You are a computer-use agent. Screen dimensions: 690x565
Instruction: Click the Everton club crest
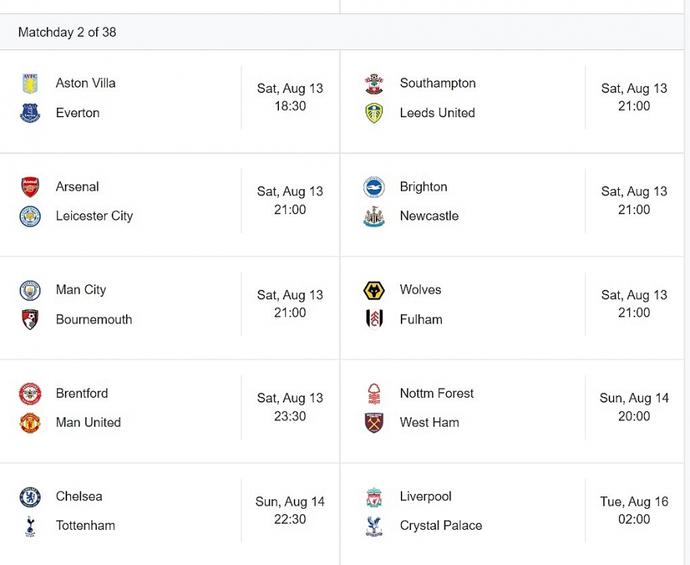30,113
